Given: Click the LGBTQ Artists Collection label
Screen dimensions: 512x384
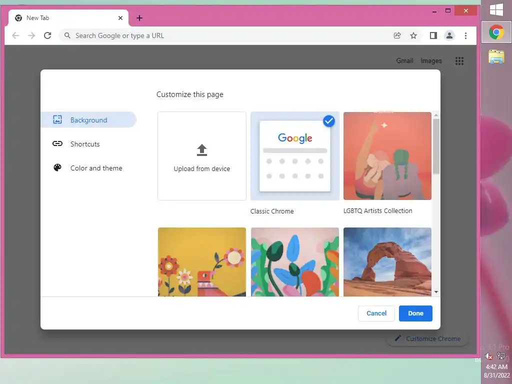Looking at the screenshot, I should coord(378,211).
